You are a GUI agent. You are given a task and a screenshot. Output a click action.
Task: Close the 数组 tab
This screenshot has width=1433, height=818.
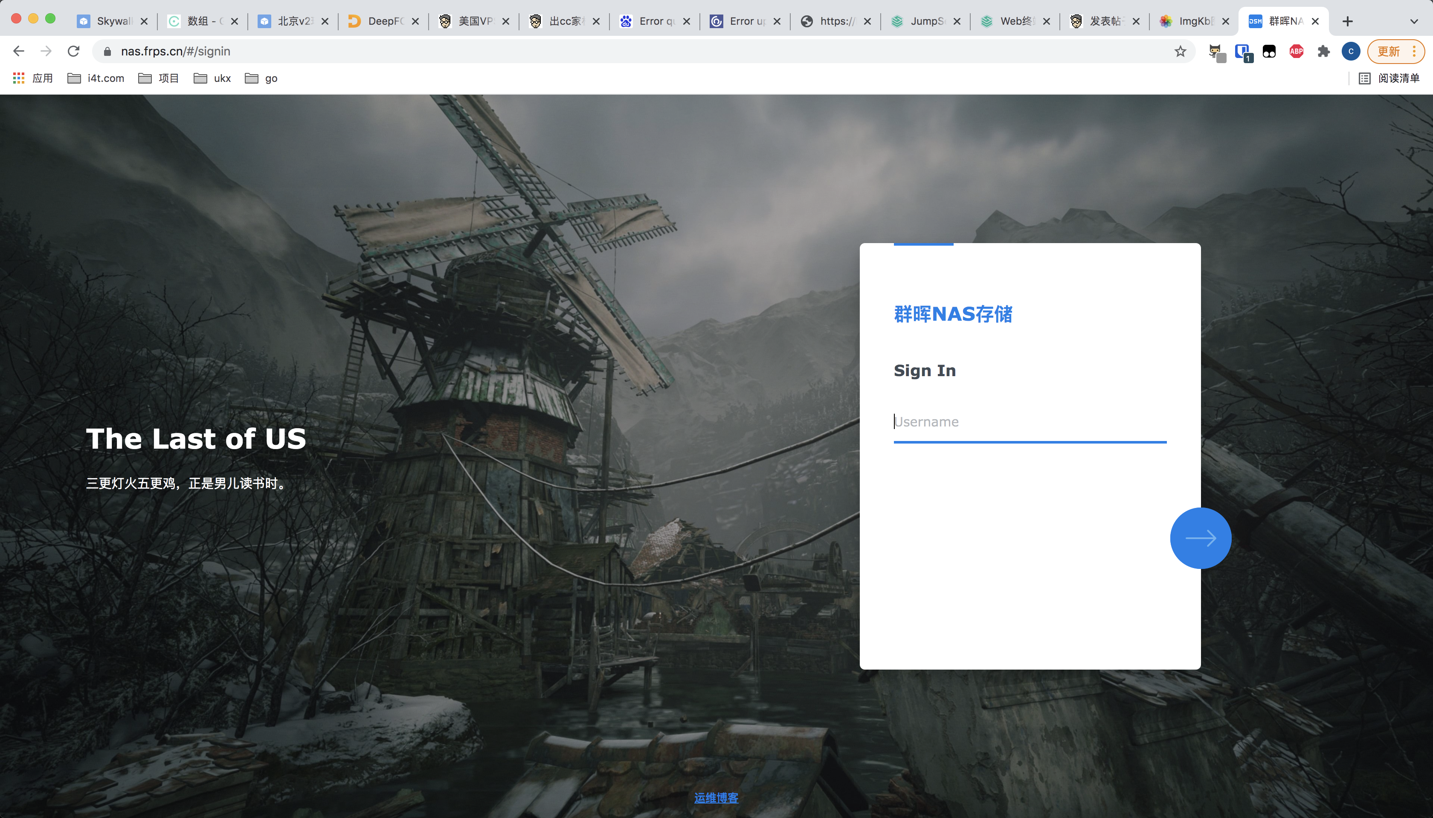(234, 21)
